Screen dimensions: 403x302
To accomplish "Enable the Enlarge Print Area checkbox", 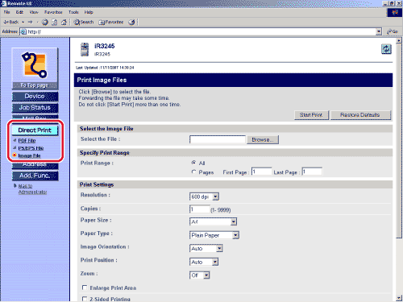I will [x=85, y=288].
